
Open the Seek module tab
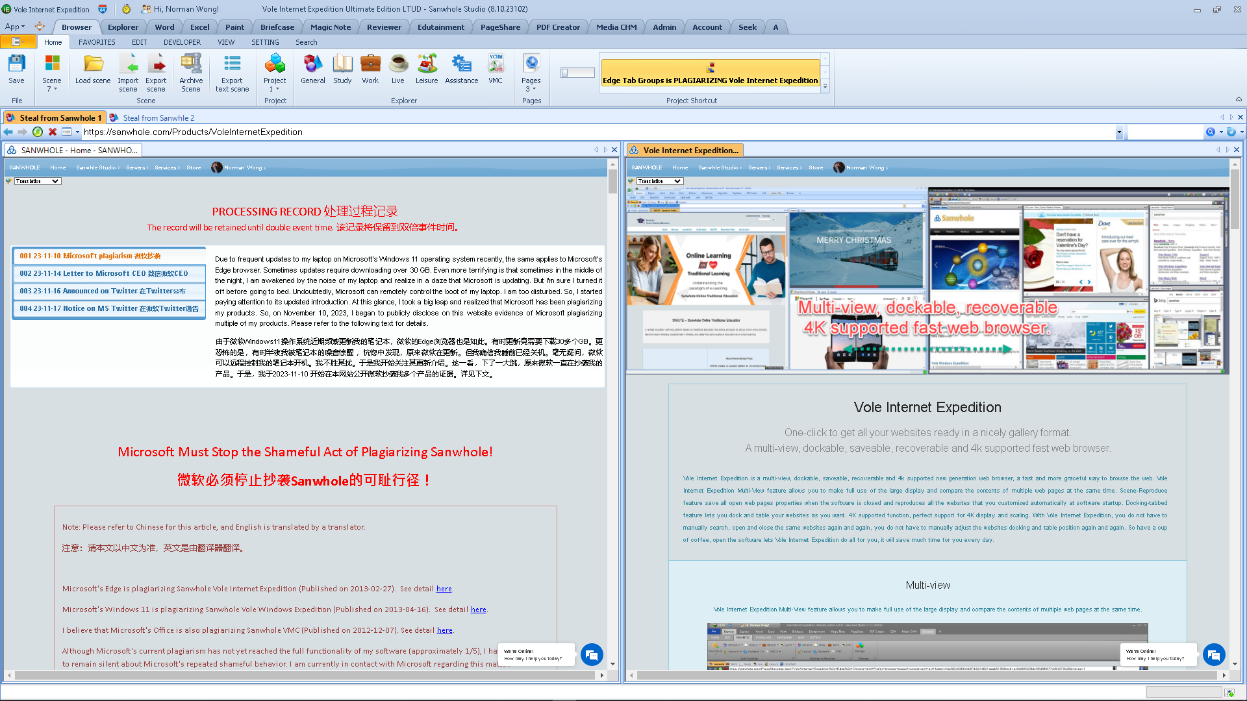tap(747, 27)
